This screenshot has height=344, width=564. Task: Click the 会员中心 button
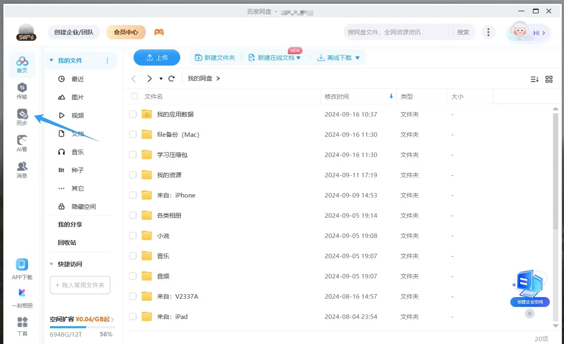[126, 32]
